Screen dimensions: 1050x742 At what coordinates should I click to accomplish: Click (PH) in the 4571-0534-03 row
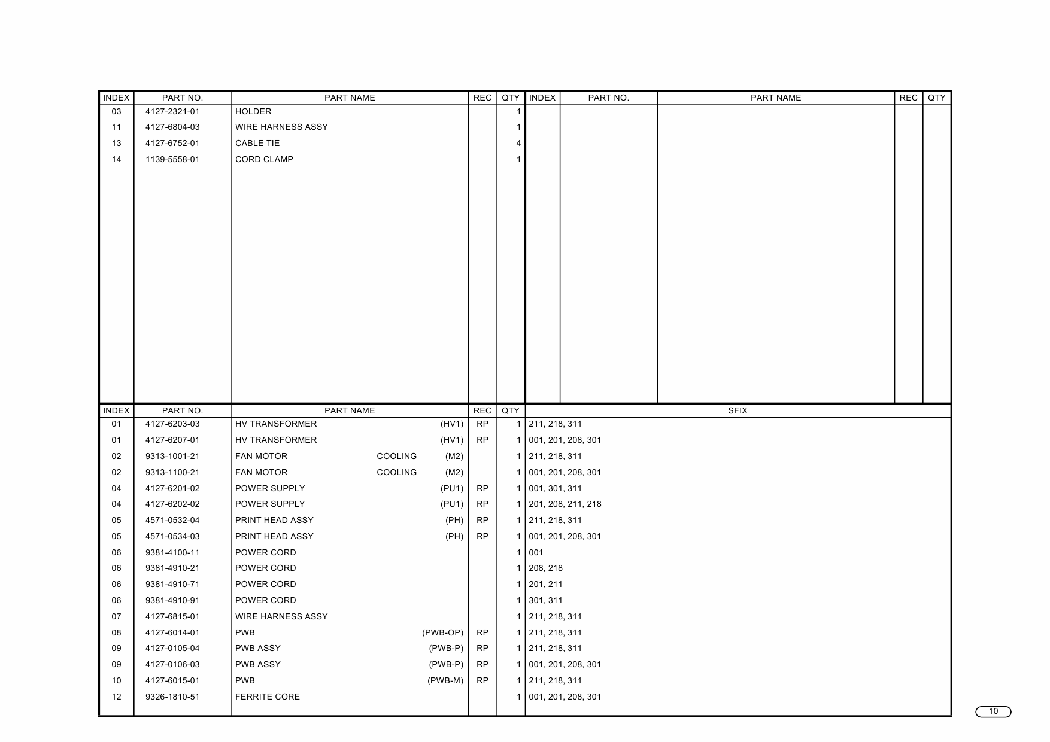(454, 536)
